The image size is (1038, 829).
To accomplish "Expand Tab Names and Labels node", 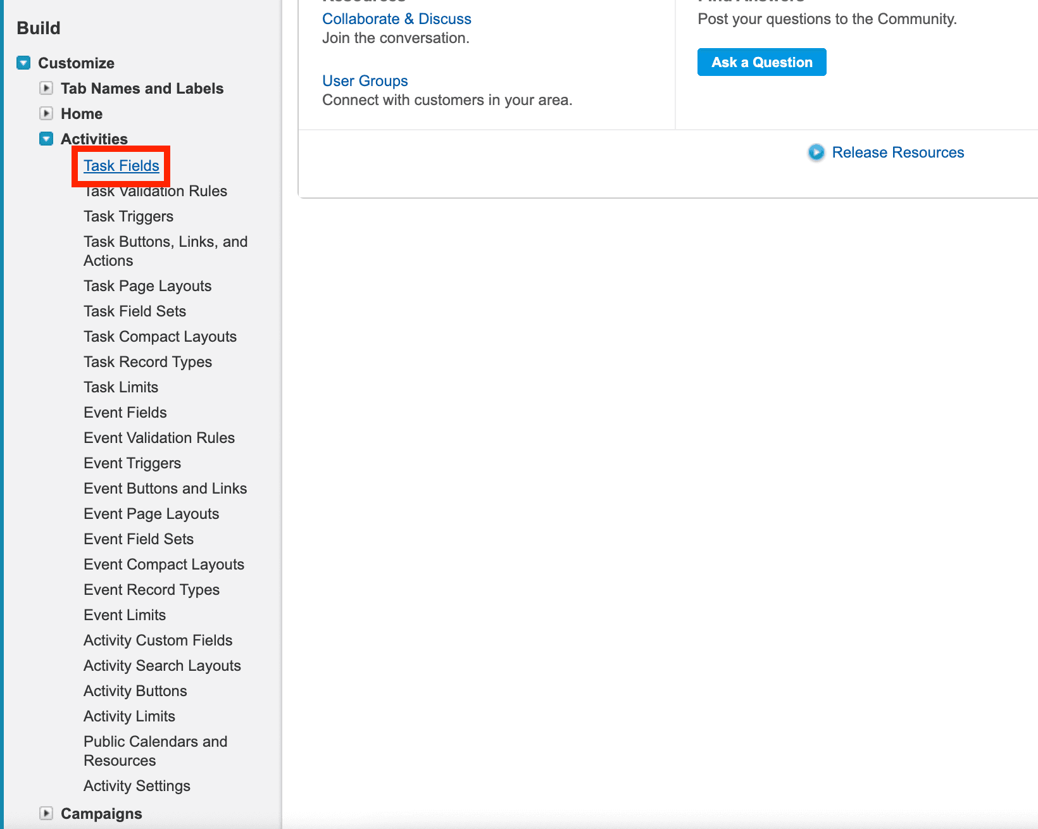I will [46, 88].
